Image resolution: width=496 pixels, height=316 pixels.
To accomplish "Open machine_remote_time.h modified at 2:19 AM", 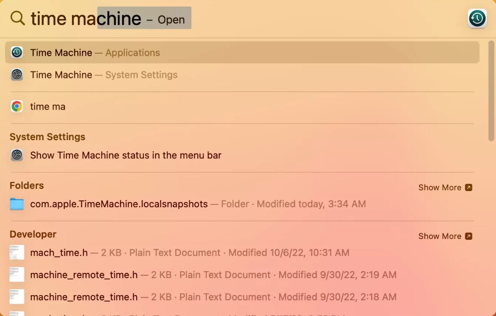I will click(84, 275).
